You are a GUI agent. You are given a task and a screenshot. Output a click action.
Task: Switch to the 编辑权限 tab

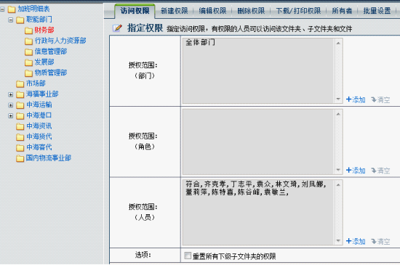212,11
